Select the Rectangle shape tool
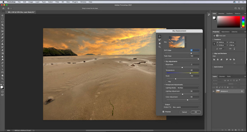 pyautogui.click(x=2, y=72)
